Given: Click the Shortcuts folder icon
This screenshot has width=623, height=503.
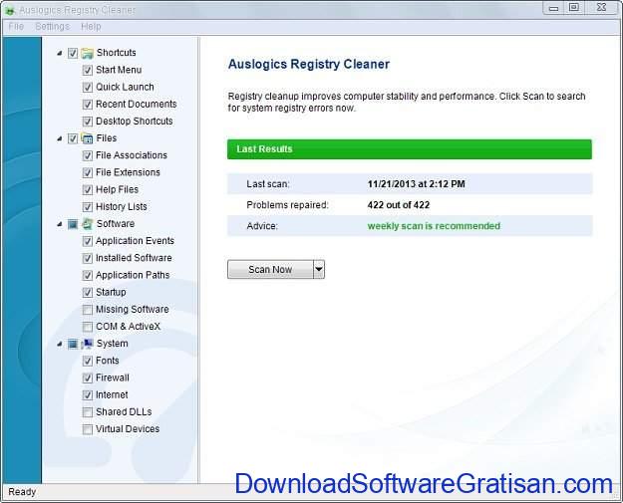Looking at the screenshot, I should [87, 53].
